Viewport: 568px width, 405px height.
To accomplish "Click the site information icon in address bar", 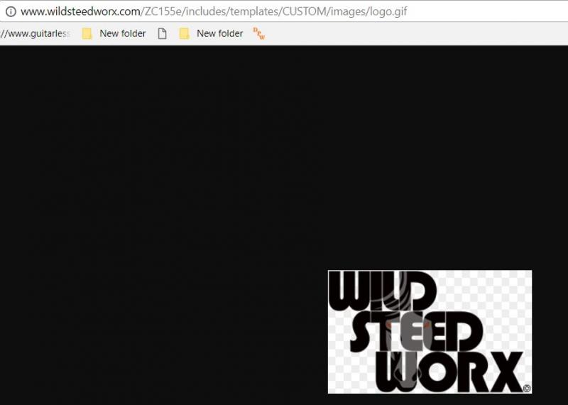I will (11, 11).
